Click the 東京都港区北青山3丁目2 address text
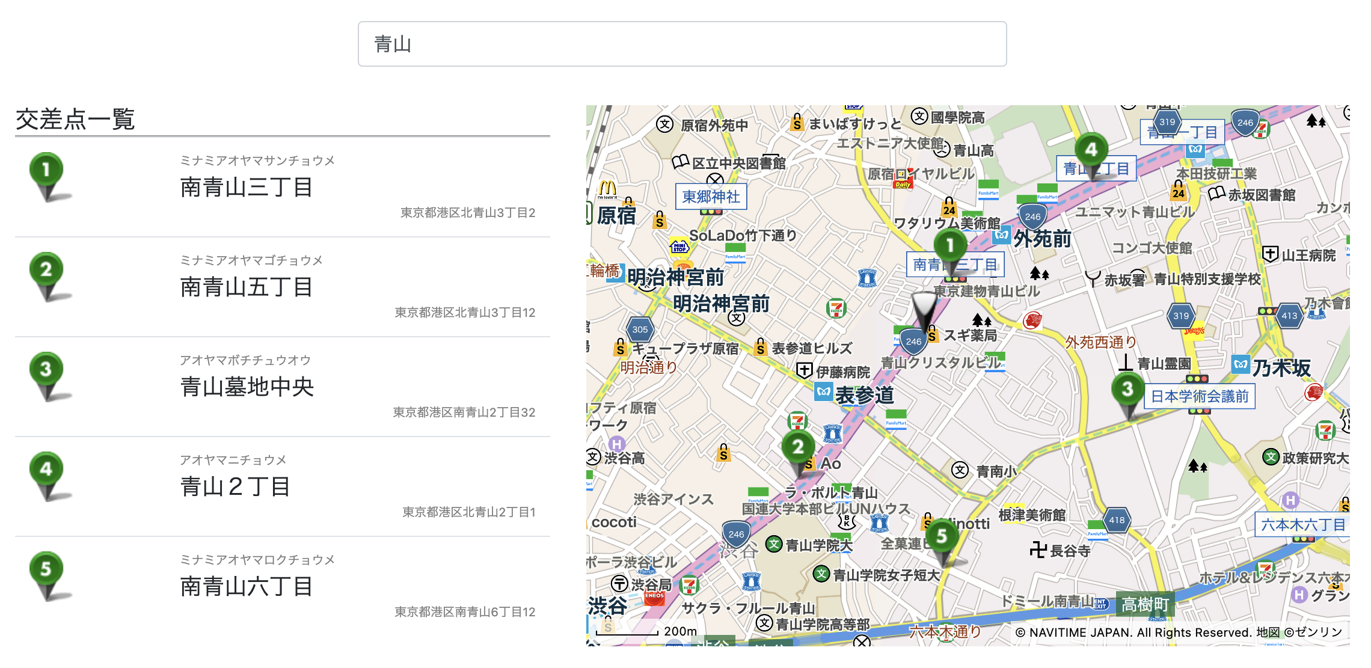The height and width of the screenshot is (668, 1371). pos(468,212)
